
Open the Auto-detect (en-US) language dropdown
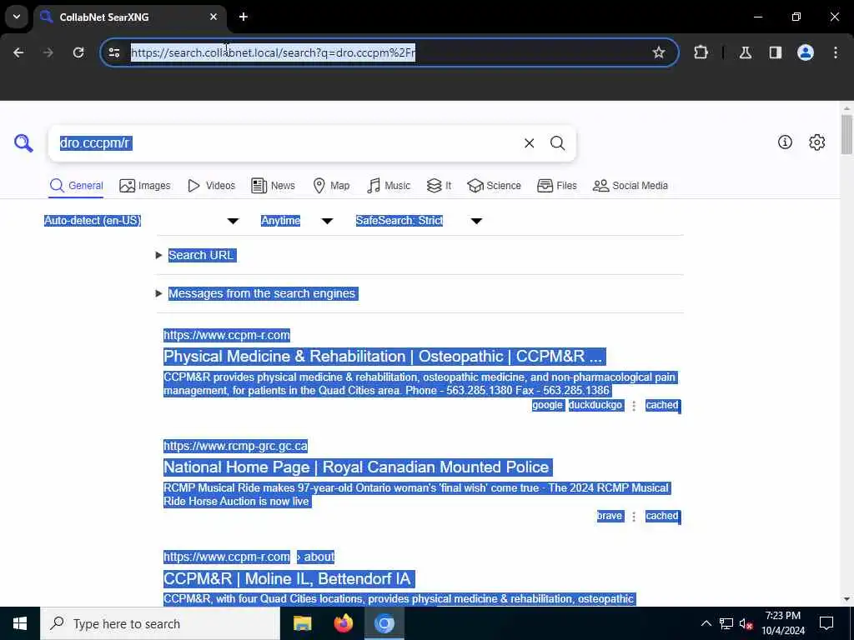142,220
